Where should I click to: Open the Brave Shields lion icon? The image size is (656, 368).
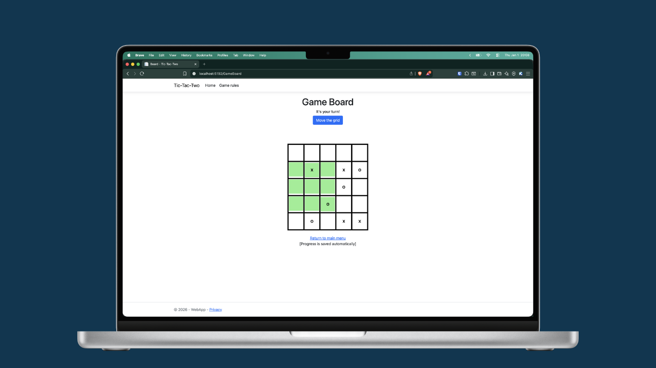tap(419, 73)
